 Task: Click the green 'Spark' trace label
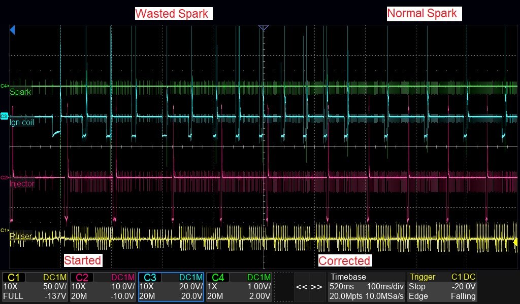coord(21,92)
